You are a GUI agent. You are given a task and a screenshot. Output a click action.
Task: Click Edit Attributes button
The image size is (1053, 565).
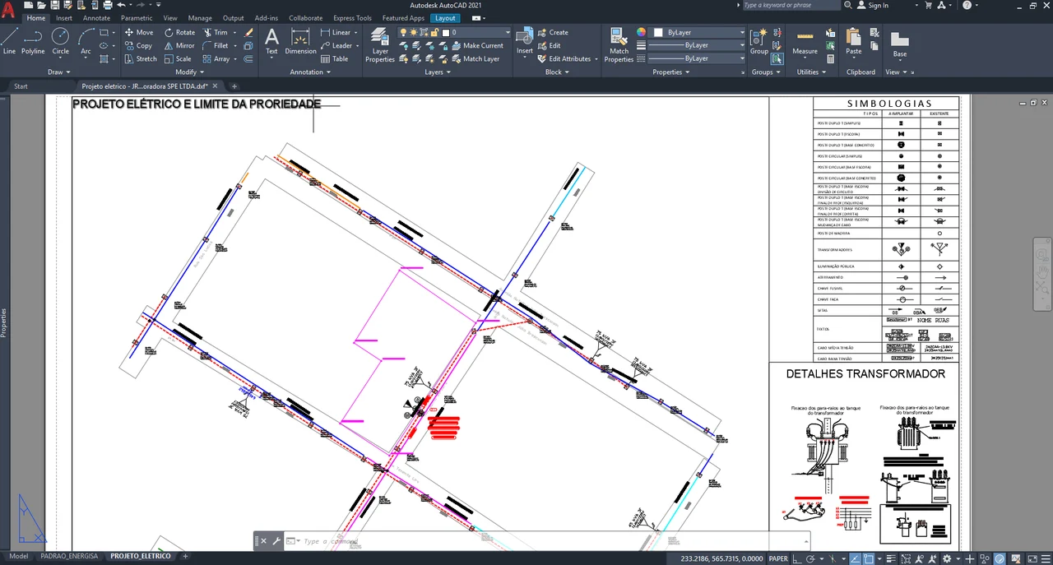[564, 59]
